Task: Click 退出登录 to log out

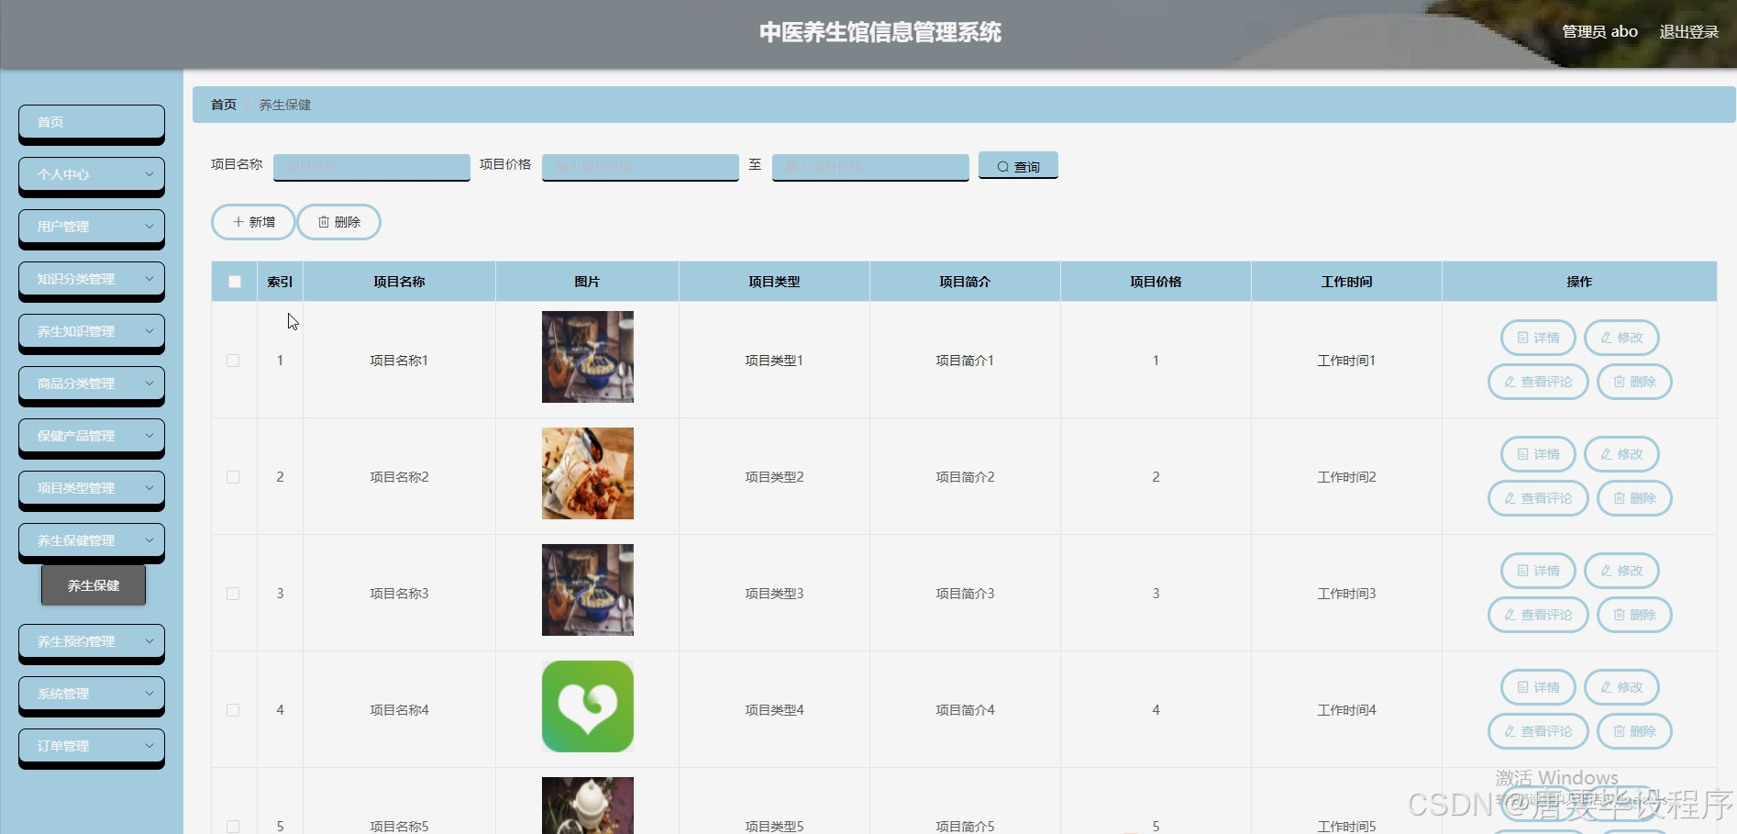Action: [1688, 31]
